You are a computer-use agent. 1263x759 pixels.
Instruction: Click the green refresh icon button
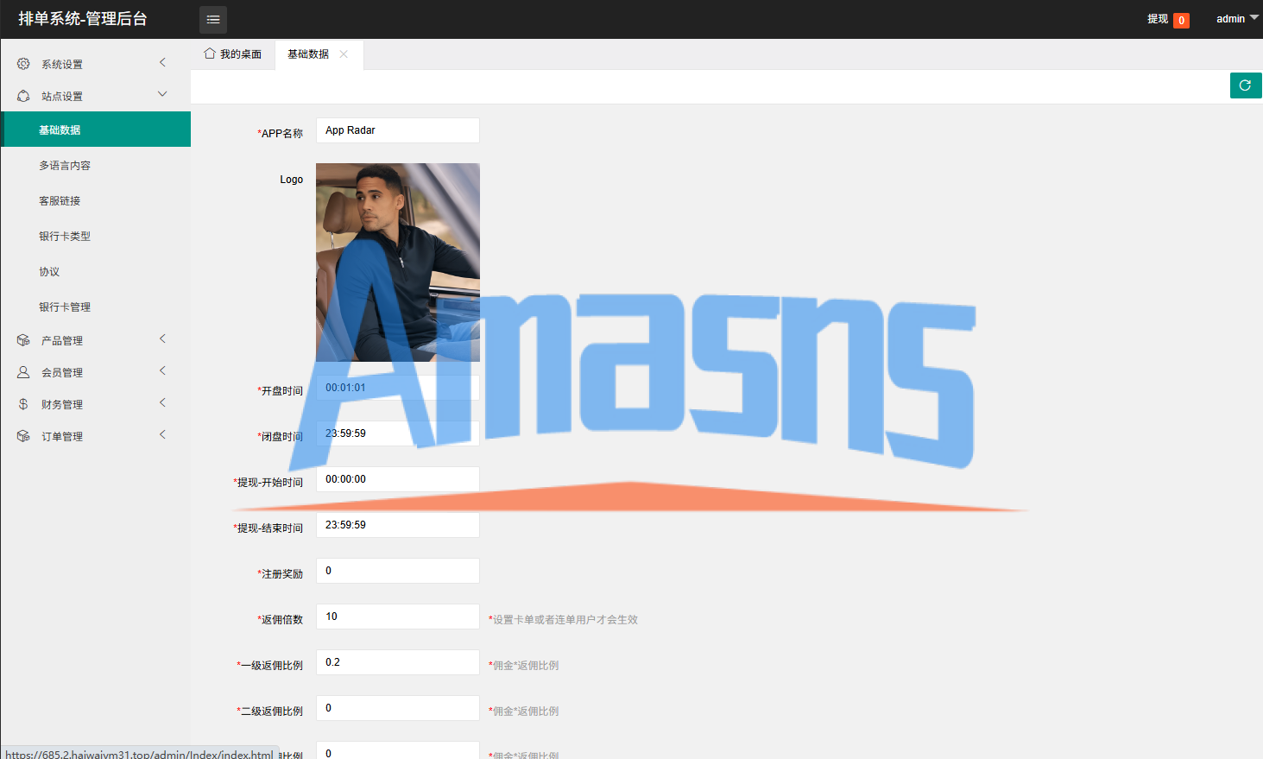[1245, 85]
